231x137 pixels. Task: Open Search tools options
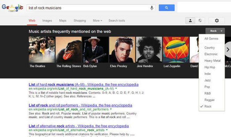coord(117,21)
